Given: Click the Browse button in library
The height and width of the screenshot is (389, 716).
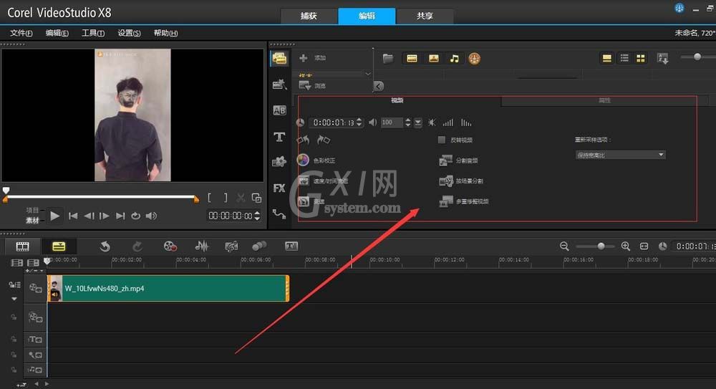Looking at the screenshot, I should tap(312, 85).
